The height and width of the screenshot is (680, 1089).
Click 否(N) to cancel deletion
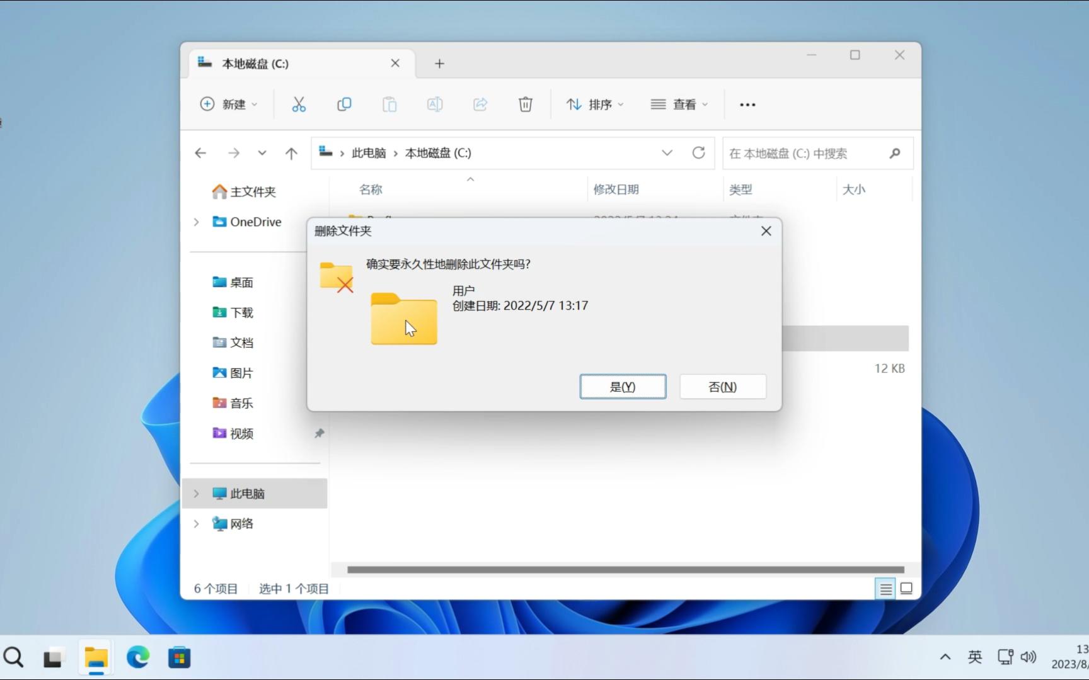(722, 386)
